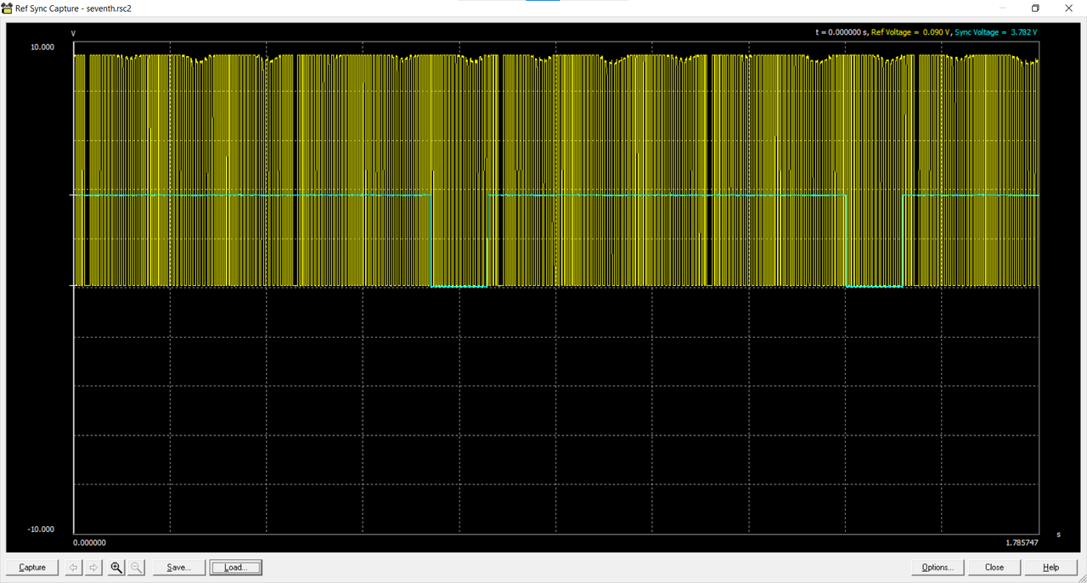The height and width of the screenshot is (583, 1087).
Task: Click the second cyan sync pulse low segment
Action: coord(874,287)
